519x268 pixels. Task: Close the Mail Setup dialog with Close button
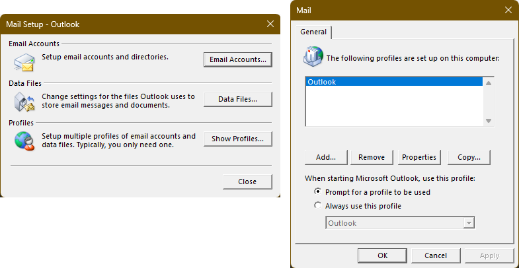247,182
